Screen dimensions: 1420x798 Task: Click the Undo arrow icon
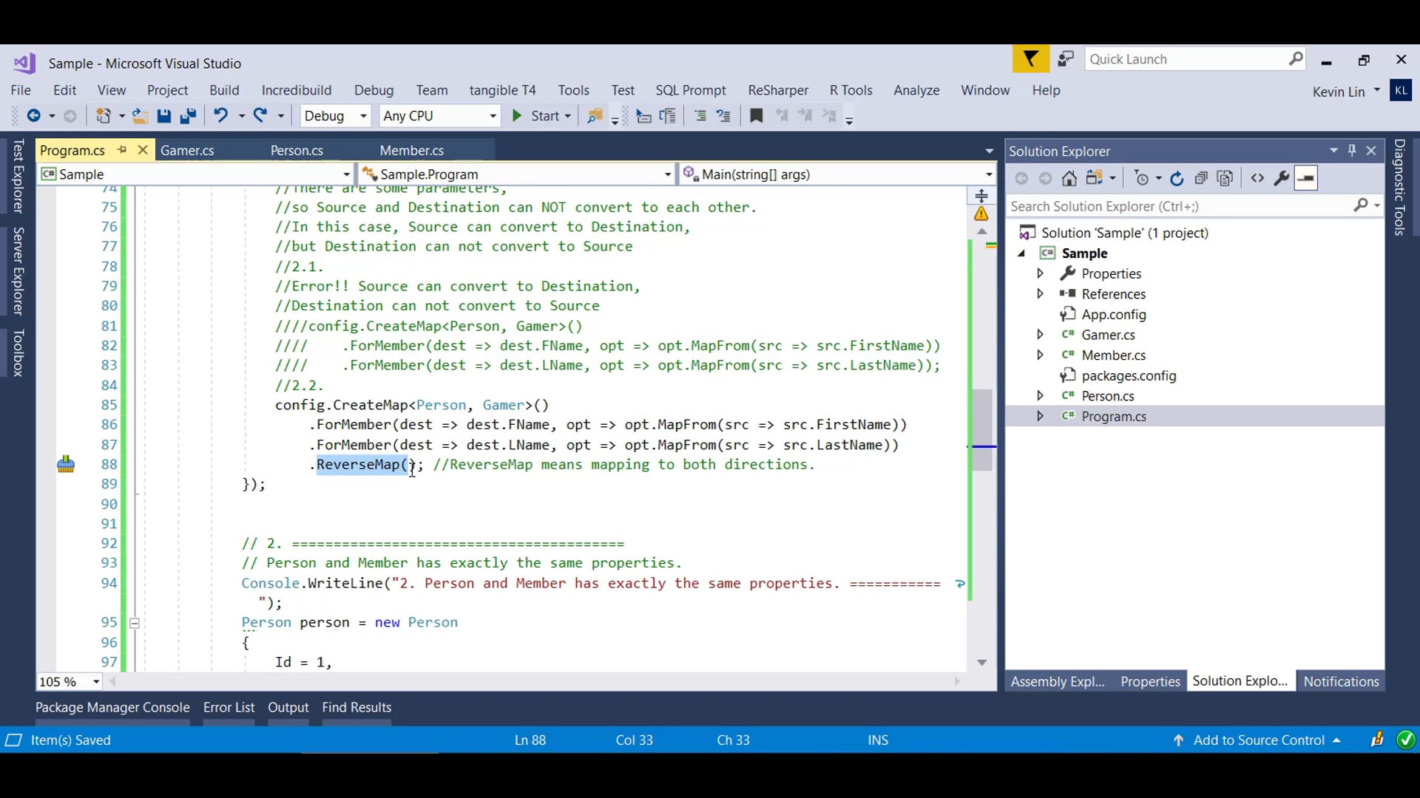(x=220, y=116)
